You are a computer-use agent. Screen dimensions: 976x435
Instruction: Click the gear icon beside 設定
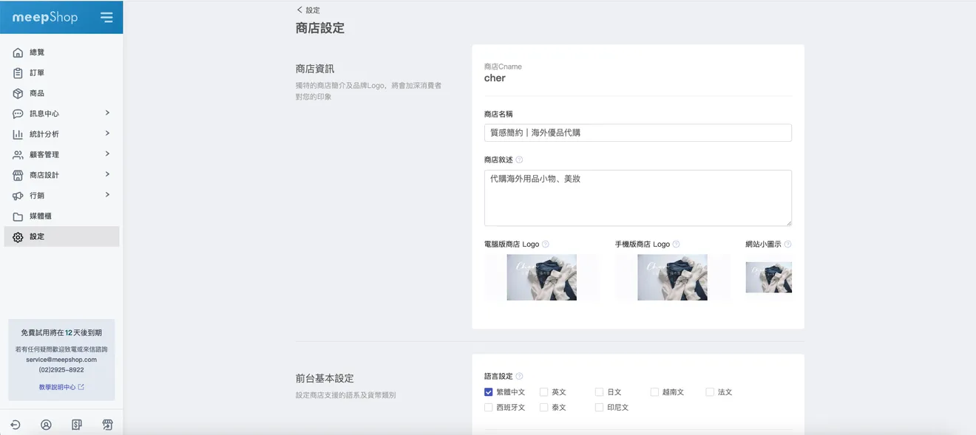[18, 237]
